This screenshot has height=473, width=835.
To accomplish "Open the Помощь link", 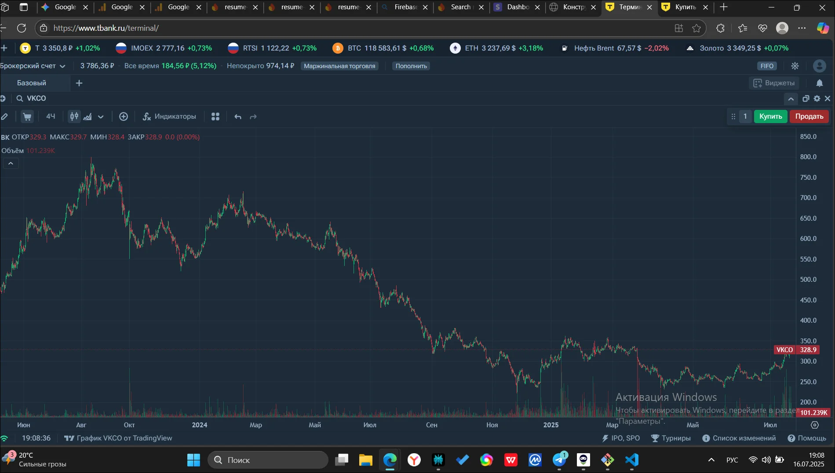I will pyautogui.click(x=807, y=438).
